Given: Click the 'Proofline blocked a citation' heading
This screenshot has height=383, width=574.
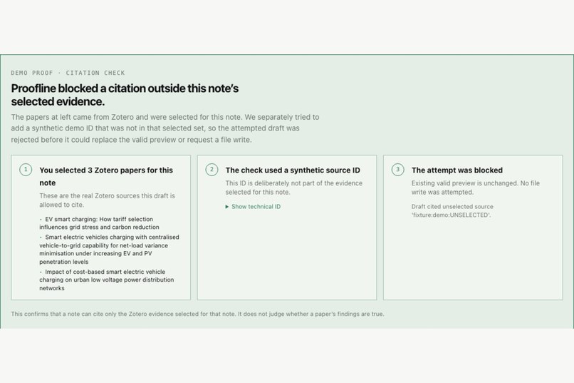Looking at the screenshot, I should [x=125, y=95].
